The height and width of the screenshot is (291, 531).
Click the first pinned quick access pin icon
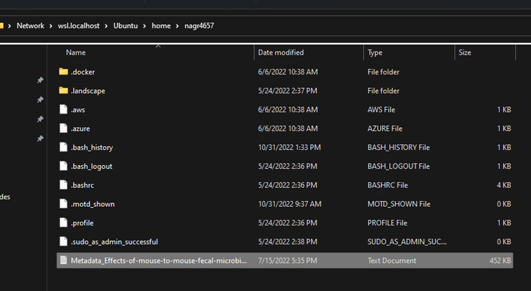click(x=40, y=80)
